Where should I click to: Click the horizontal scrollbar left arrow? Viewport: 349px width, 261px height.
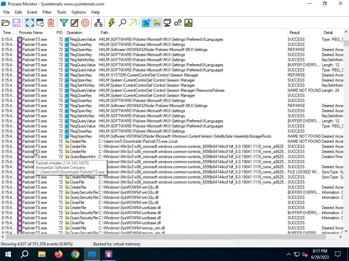3,237
